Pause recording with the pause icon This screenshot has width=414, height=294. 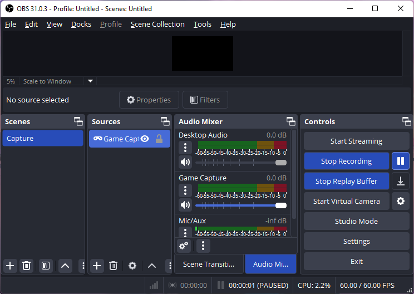(401, 161)
